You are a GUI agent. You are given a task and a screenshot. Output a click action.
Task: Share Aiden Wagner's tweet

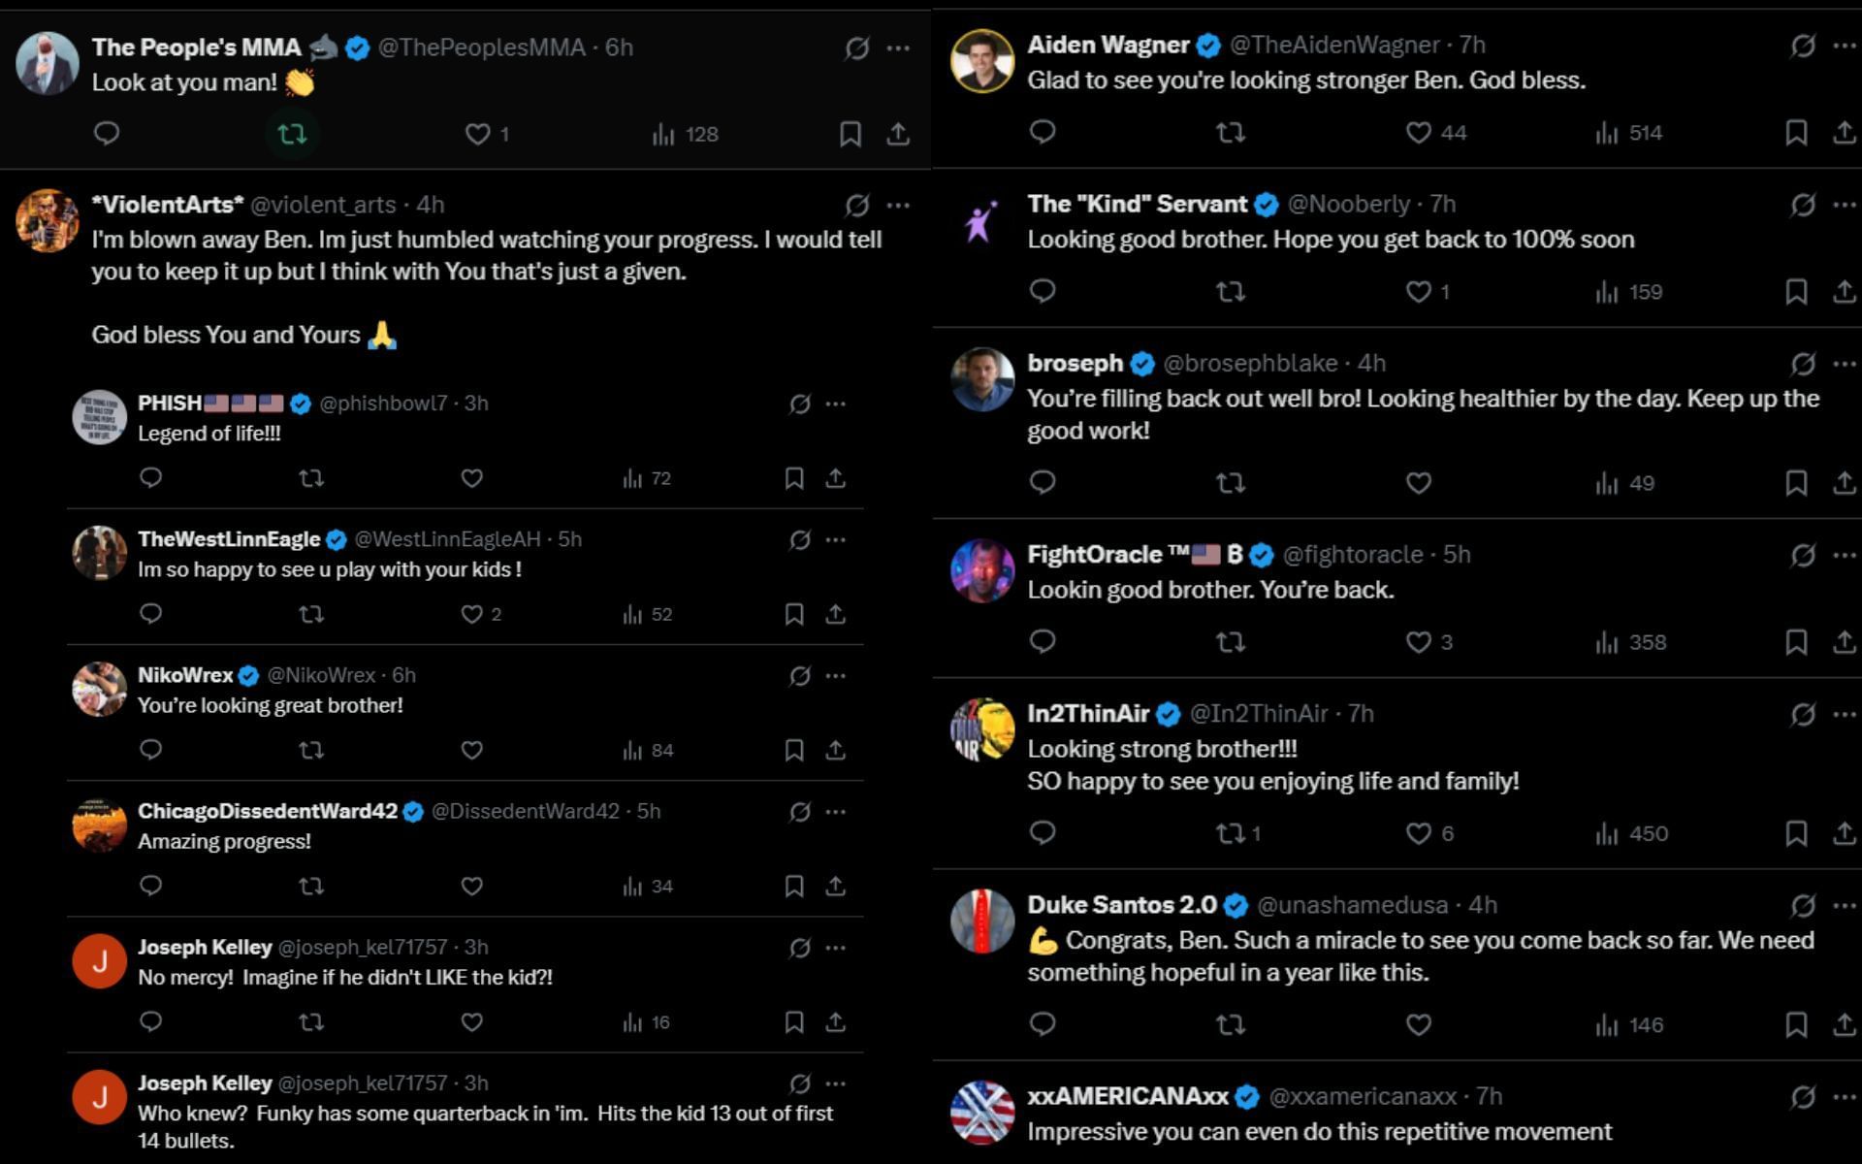point(1844,133)
